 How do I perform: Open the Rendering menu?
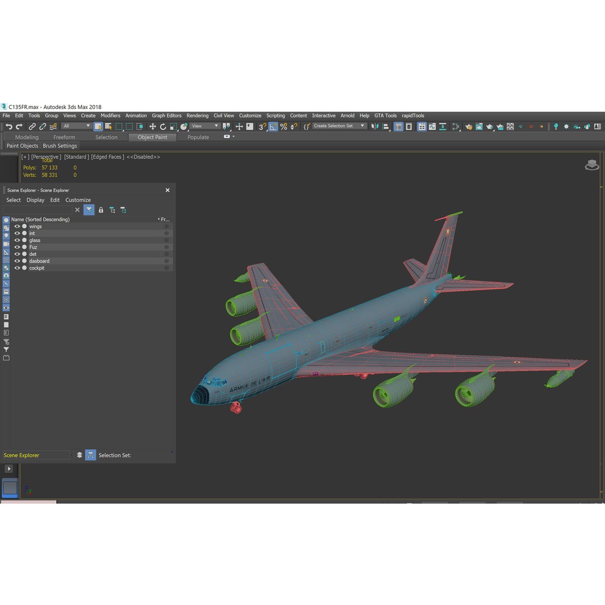pyautogui.click(x=197, y=116)
